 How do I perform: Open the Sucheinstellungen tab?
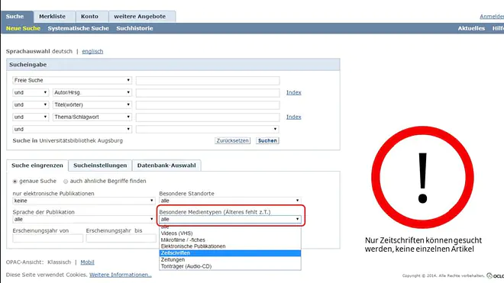100,166
